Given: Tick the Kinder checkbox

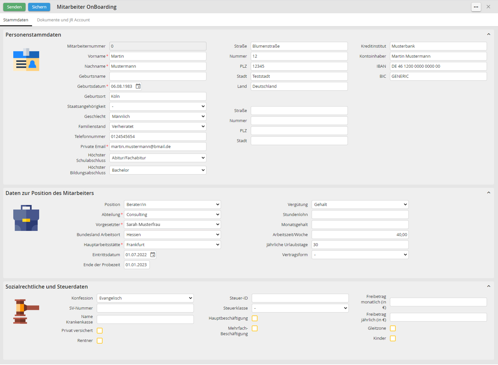Looking at the screenshot, I should tap(393, 338).
